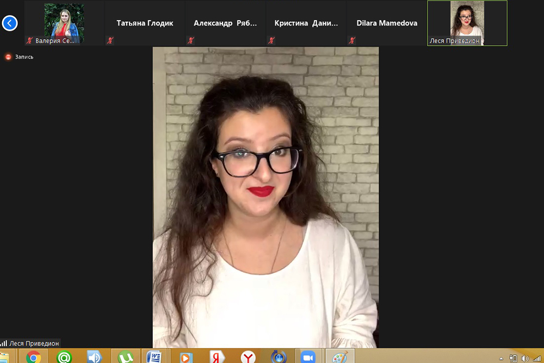The image size is (544, 363).
Task: Open the Mail.ru Agent taskbar icon
Action: [64, 357]
